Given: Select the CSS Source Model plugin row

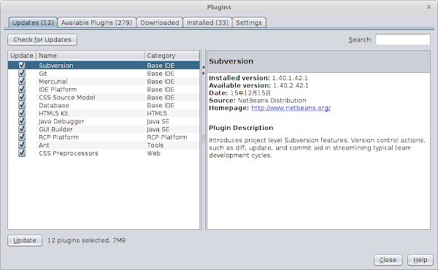Looking at the screenshot, I should pyautogui.click(x=104, y=97).
